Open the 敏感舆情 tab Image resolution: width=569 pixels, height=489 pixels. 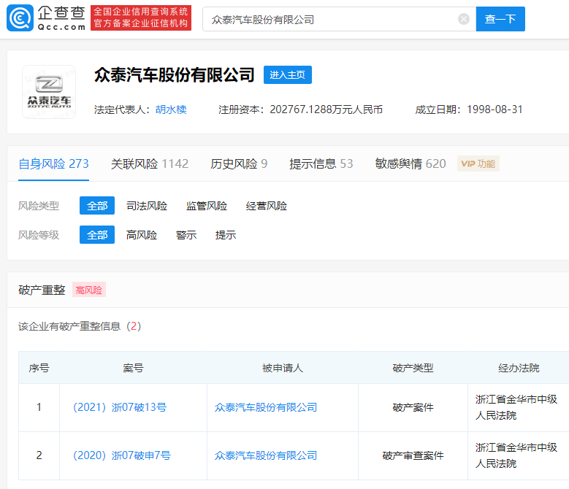click(410, 163)
